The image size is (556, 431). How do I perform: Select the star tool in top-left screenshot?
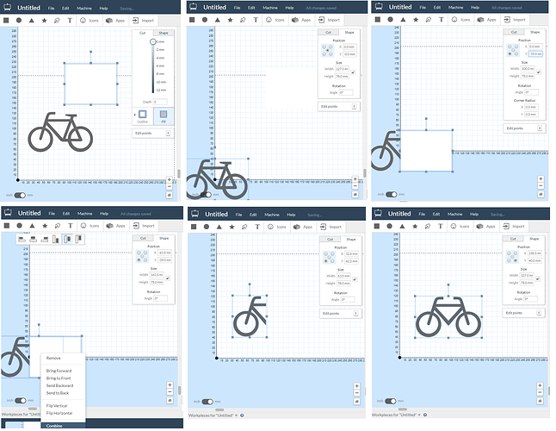(x=44, y=20)
